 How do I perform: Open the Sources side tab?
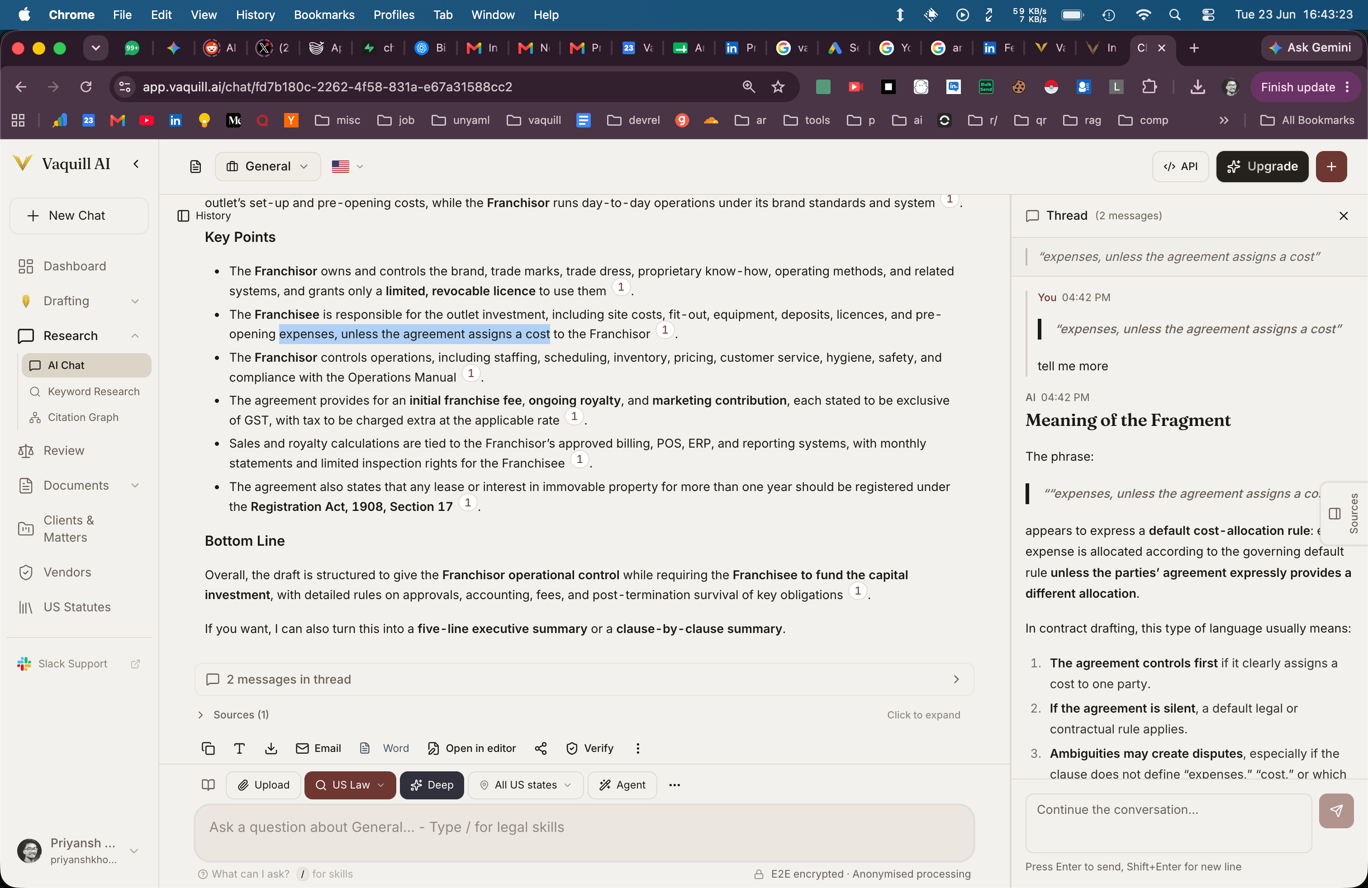(x=1344, y=514)
